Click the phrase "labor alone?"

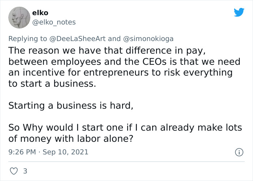[x=115, y=138]
